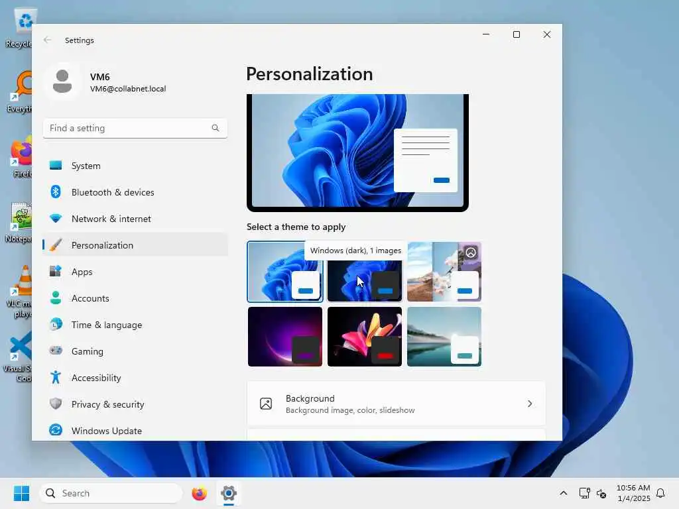Viewport: 679px width, 509px height.
Task: Click the Settings gear taskbar icon
Action: point(229,493)
